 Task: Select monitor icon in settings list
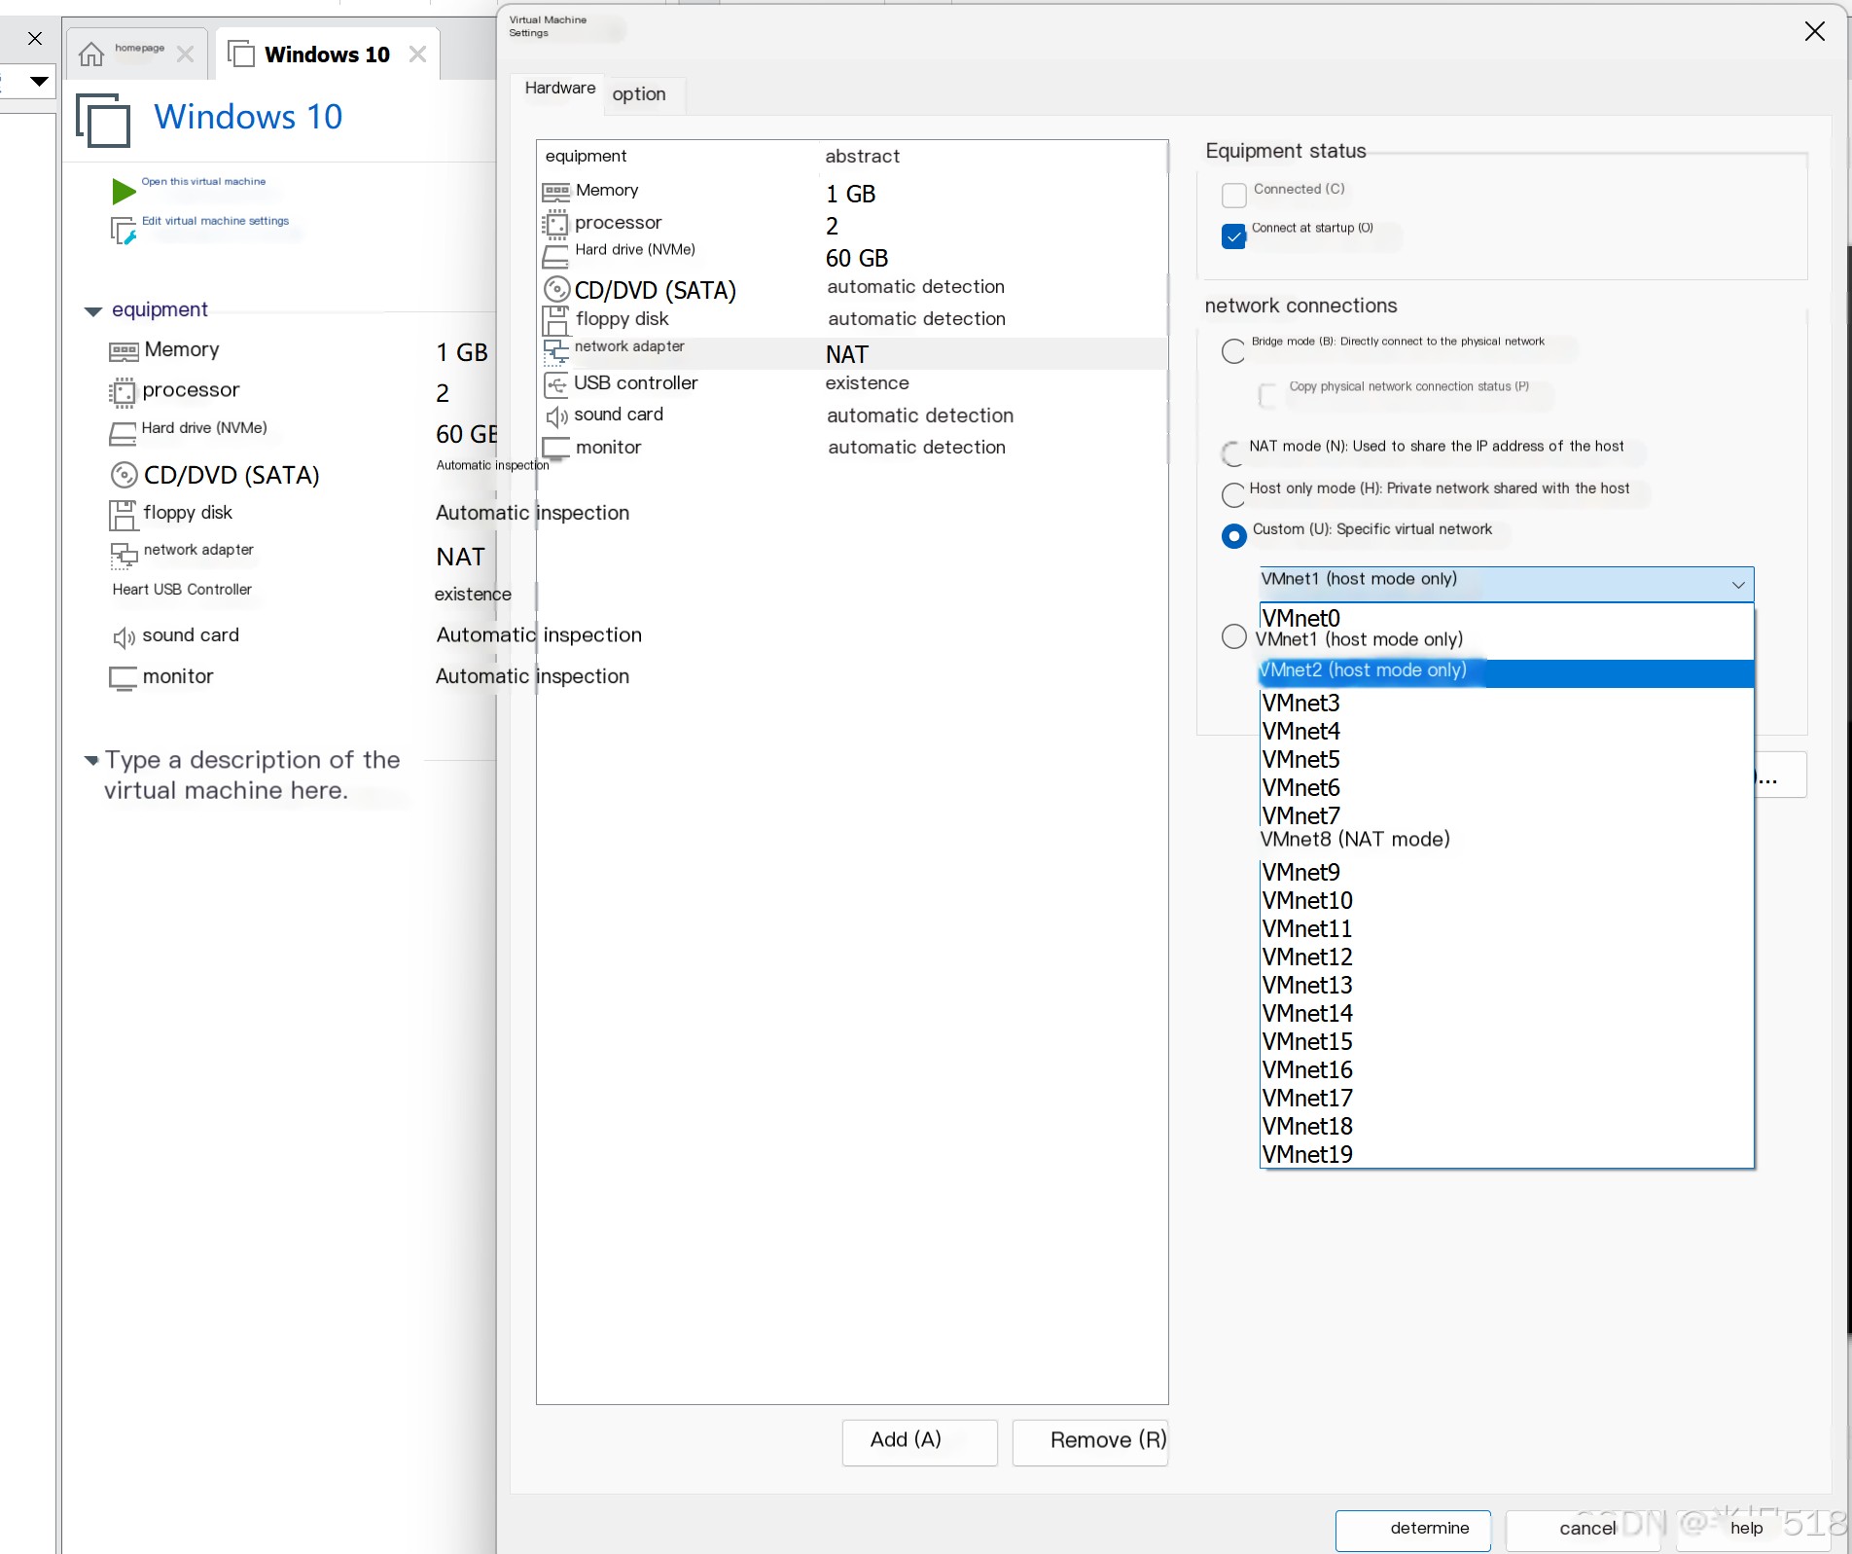[556, 449]
